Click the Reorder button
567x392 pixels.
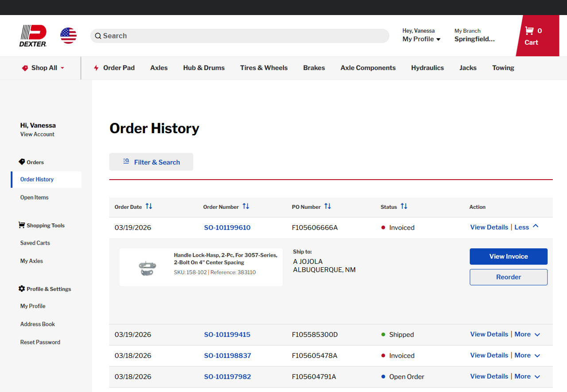[x=509, y=277]
